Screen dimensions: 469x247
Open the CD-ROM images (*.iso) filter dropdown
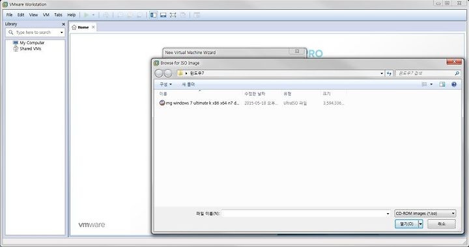coord(425,213)
